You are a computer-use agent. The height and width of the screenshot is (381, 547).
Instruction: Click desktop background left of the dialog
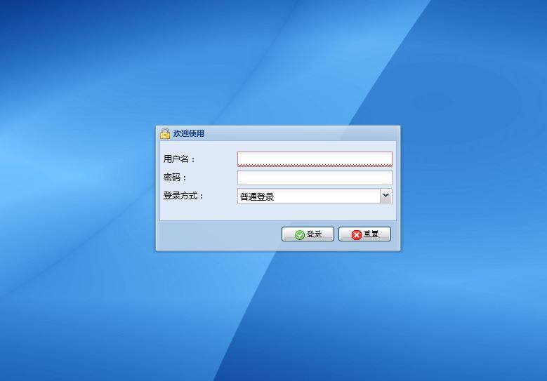click(77, 189)
